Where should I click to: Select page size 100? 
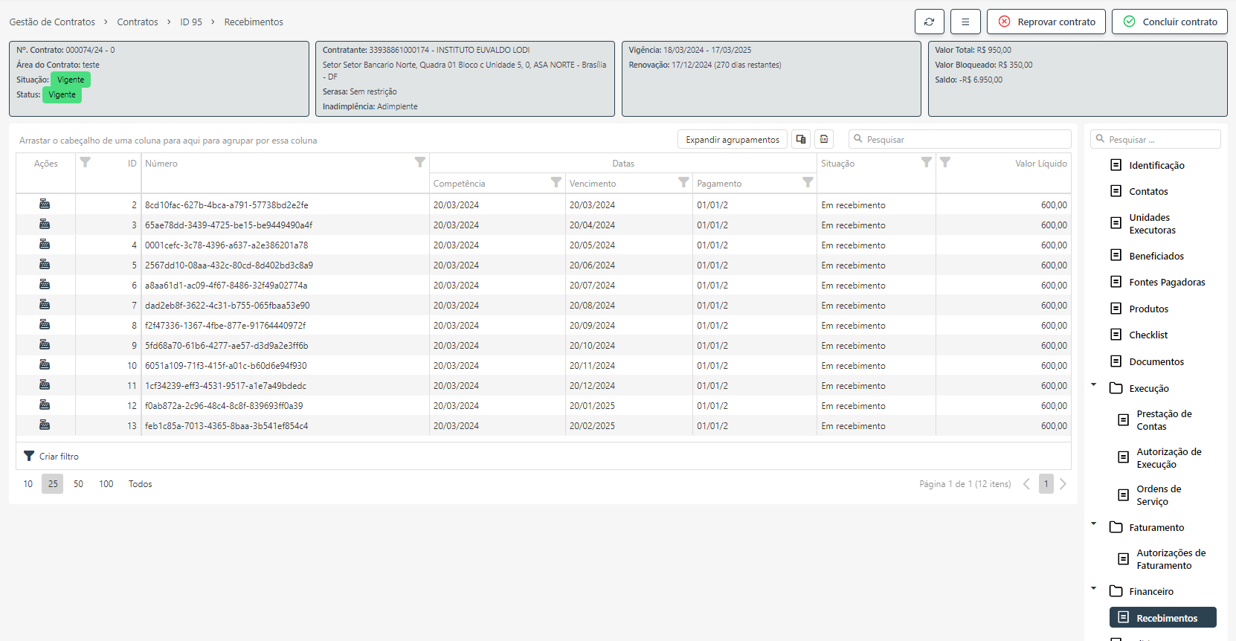pyautogui.click(x=106, y=484)
